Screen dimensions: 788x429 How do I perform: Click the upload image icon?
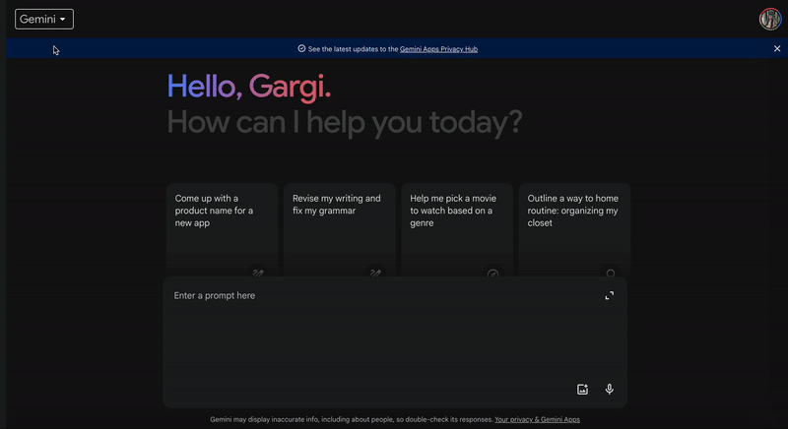click(x=582, y=390)
